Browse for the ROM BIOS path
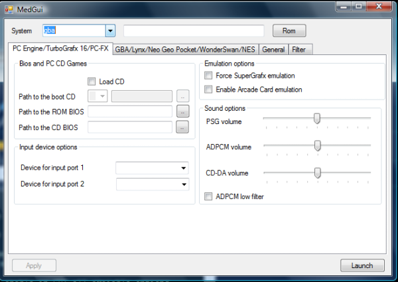The width and height of the screenshot is (398, 282). coord(183,111)
